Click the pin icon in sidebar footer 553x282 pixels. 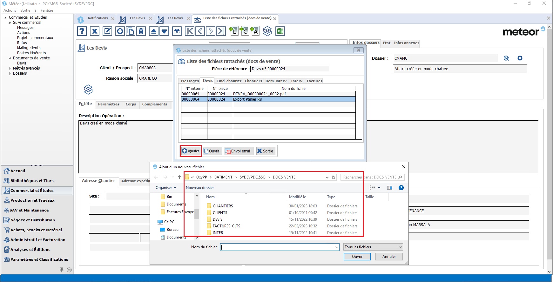(62, 270)
